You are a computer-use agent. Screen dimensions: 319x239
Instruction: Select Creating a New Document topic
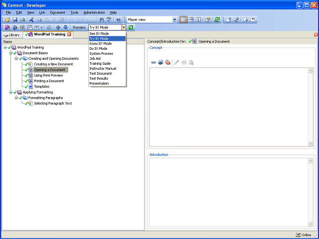coord(53,64)
